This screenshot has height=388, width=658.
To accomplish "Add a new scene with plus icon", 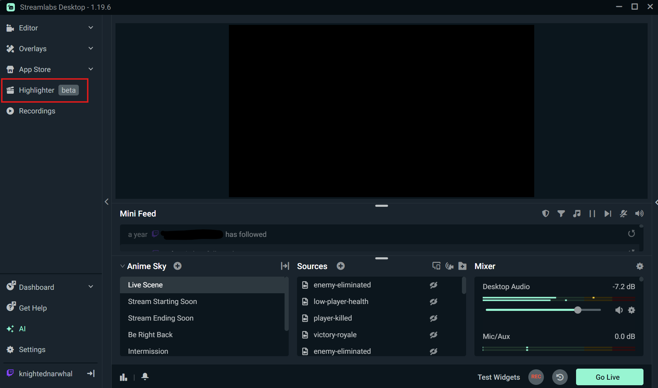I will tap(177, 266).
